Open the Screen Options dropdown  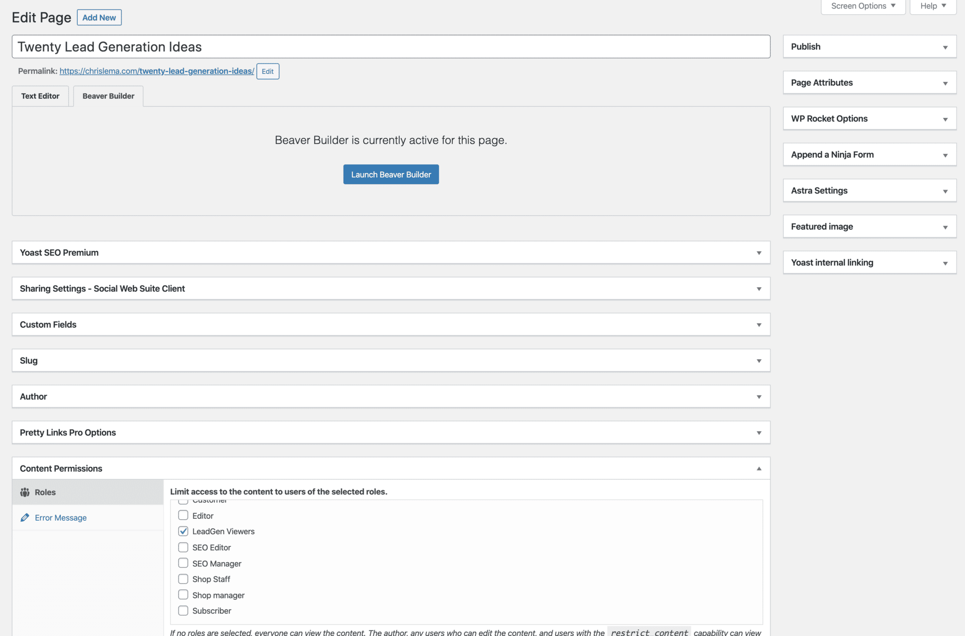click(863, 6)
